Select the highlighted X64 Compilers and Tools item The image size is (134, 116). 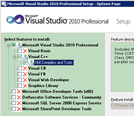[x=54, y=63]
